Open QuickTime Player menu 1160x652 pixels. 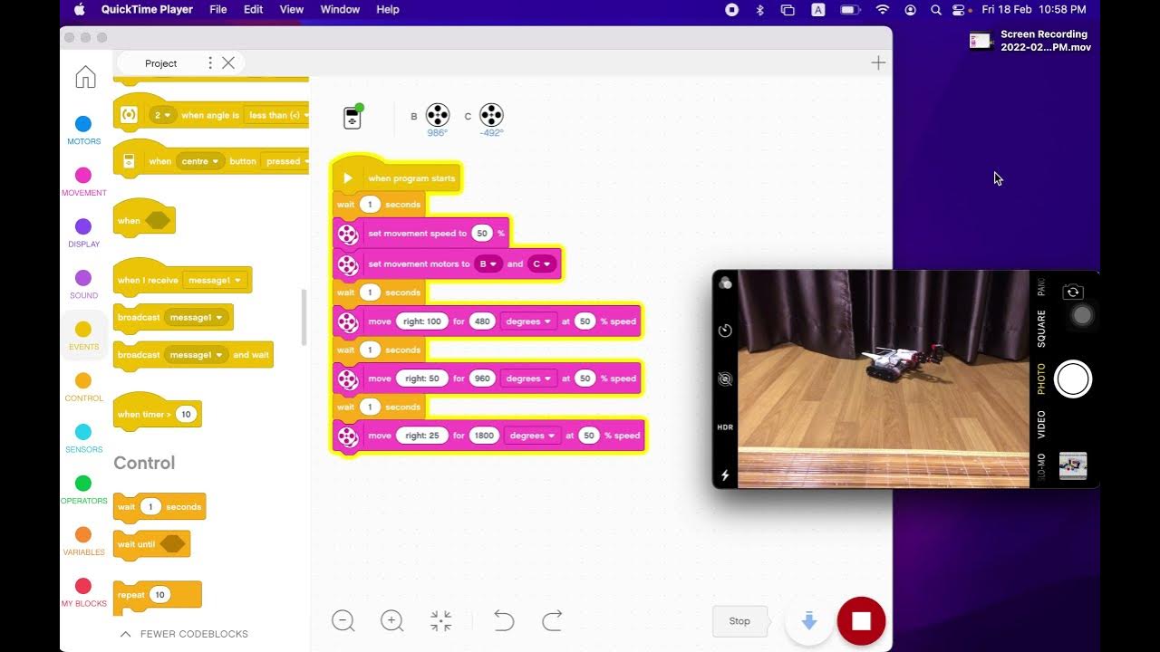coord(147,9)
